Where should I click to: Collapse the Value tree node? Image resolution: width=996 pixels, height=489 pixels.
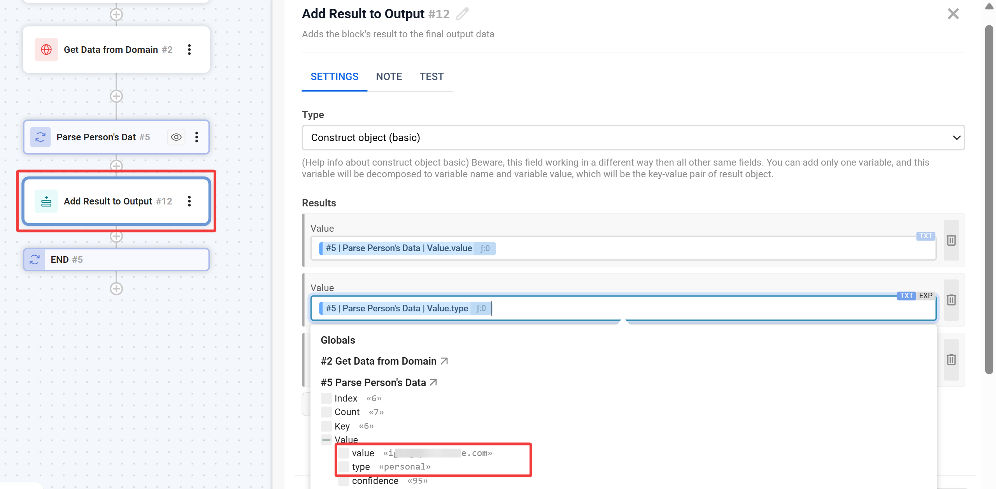(326, 440)
